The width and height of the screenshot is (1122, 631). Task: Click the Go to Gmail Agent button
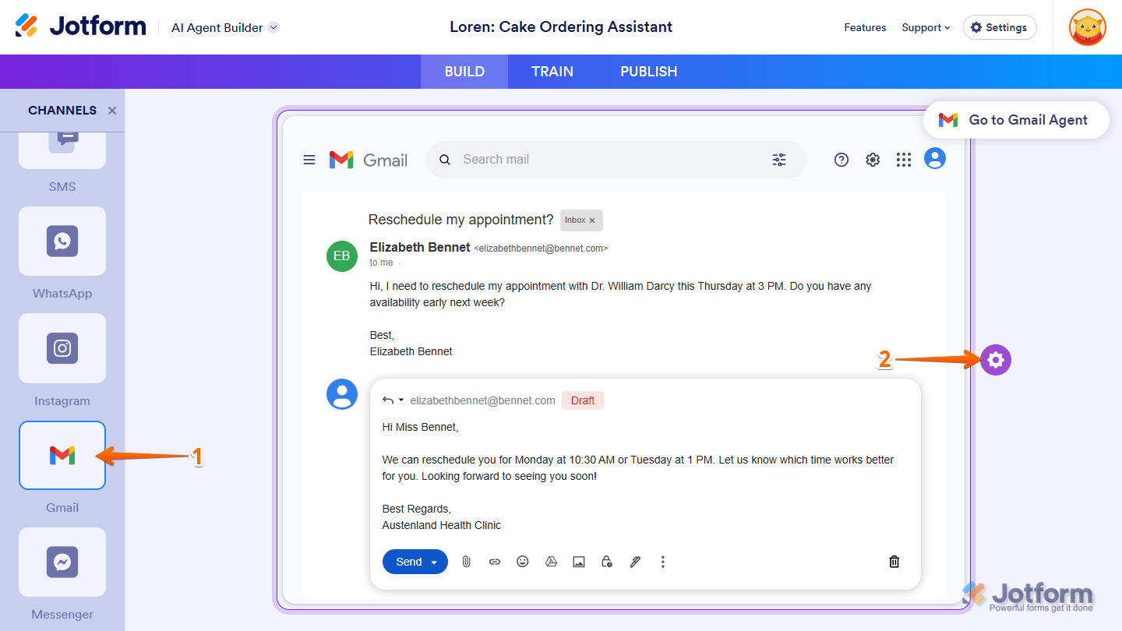(1016, 120)
